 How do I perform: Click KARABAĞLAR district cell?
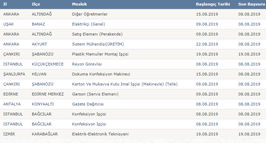(45, 134)
